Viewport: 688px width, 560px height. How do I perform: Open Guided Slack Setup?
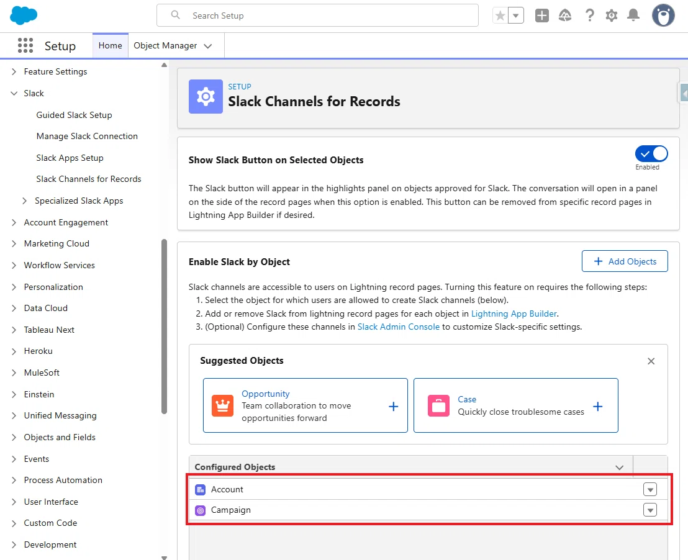pyautogui.click(x=74, y=115)
